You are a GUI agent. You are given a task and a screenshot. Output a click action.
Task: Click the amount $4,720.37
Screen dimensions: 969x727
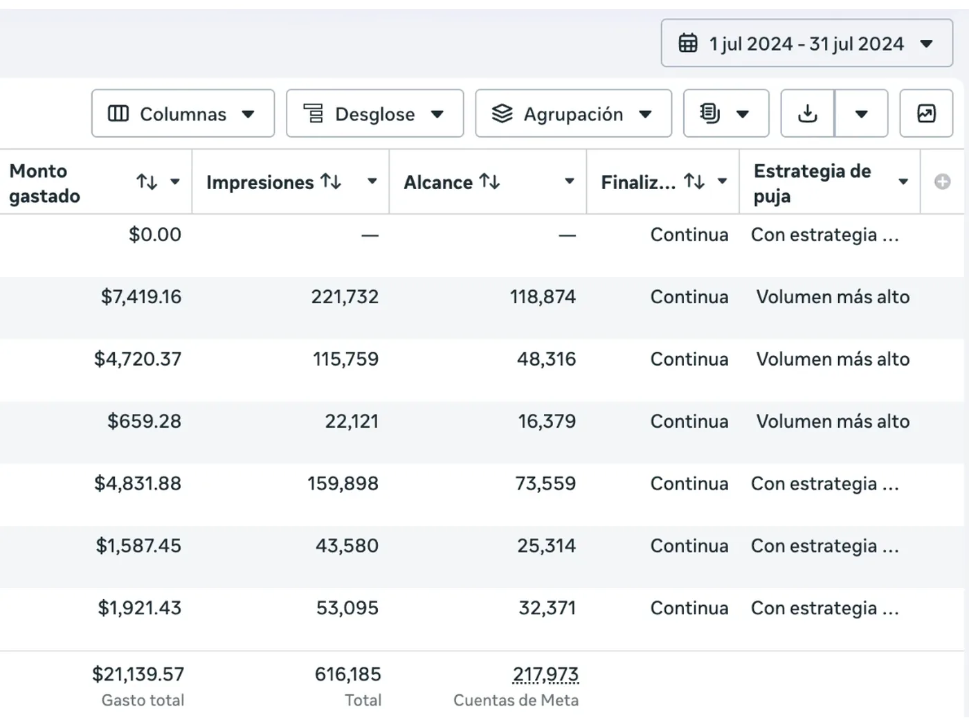[x=138, y=359]
